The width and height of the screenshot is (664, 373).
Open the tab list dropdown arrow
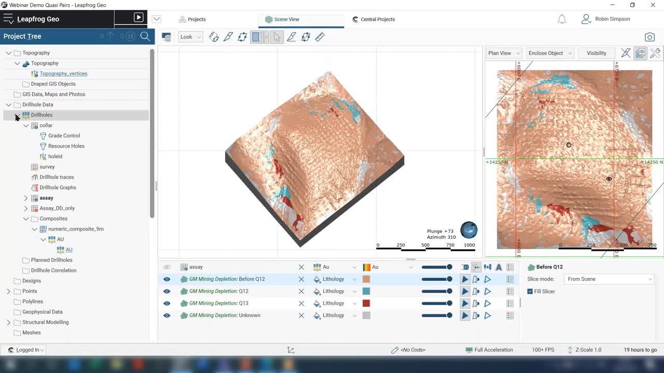point(157,19)
